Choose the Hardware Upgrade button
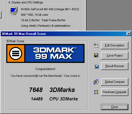This screenshot has height=114, width=132. [x=115, y=92]
